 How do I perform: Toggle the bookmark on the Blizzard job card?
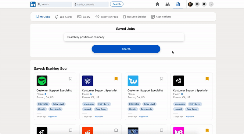pos(162,130)
